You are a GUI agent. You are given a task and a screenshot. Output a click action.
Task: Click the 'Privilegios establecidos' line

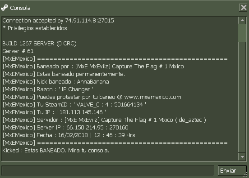coord(35,28)
